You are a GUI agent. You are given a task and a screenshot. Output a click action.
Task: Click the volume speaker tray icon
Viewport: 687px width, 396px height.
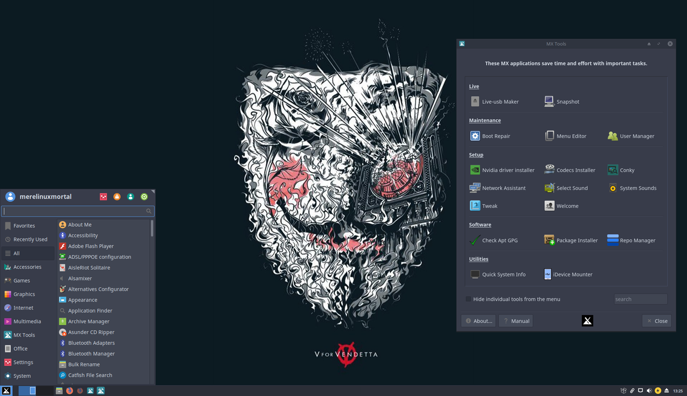649,391
